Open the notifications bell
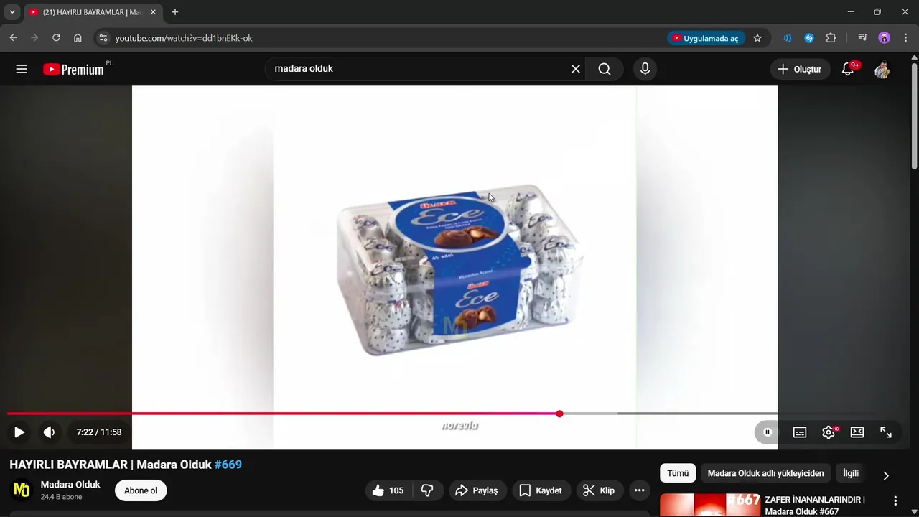Screen dimensions: 919x517 pos(849,69)
